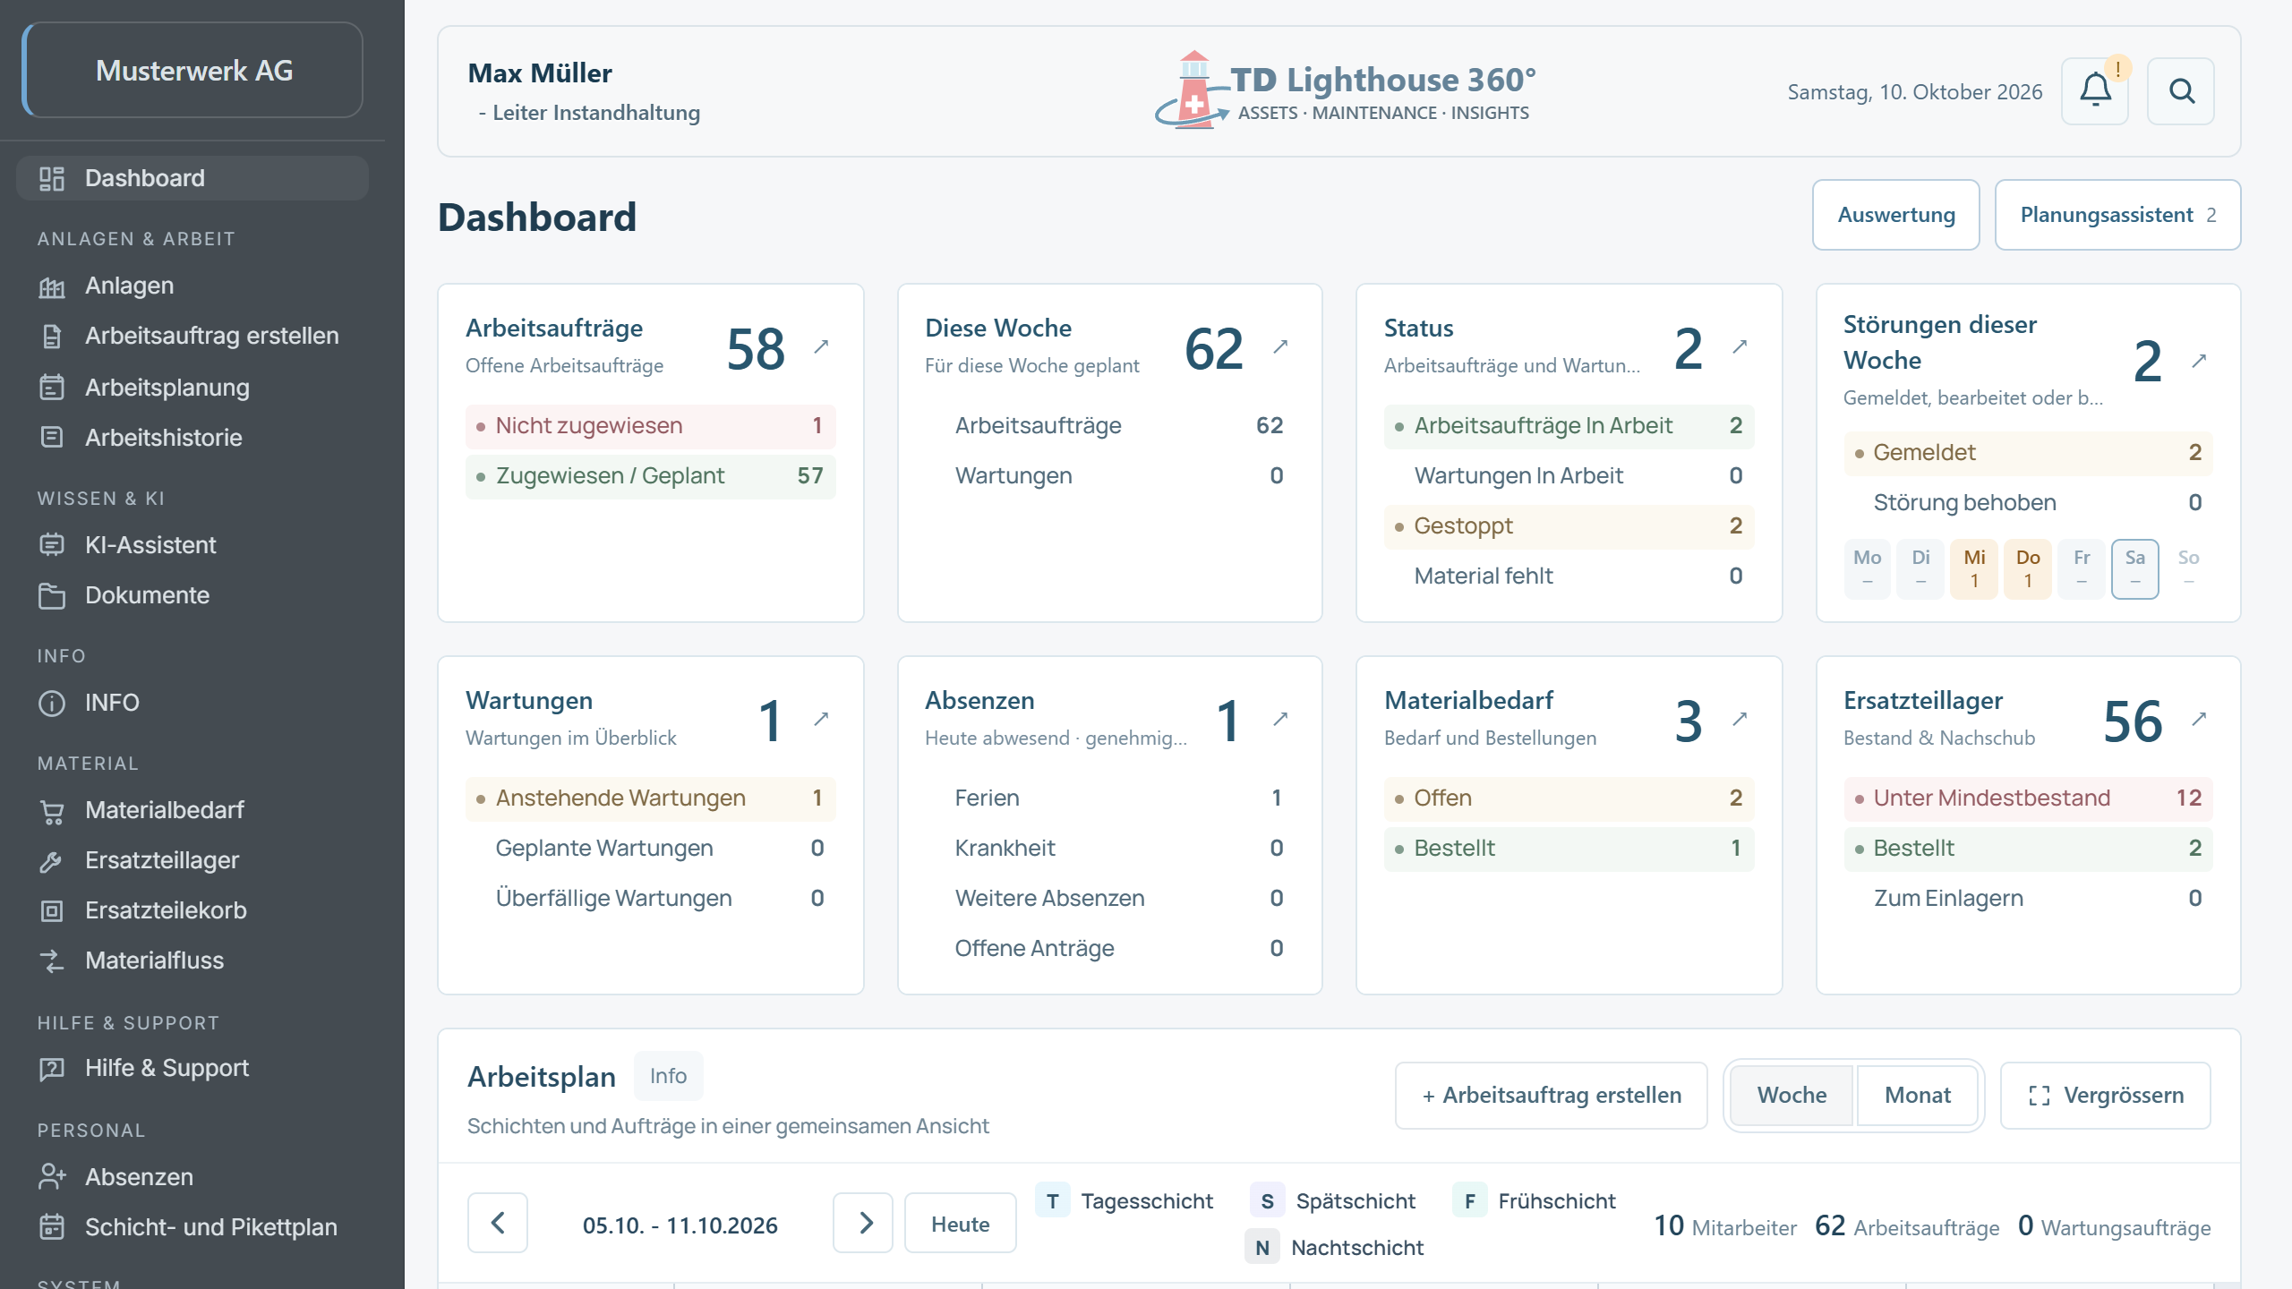Open Schicht- und Pikettplan in sidebar
Viewport: 2292px width, 1289px height.
click(192, 1227)
